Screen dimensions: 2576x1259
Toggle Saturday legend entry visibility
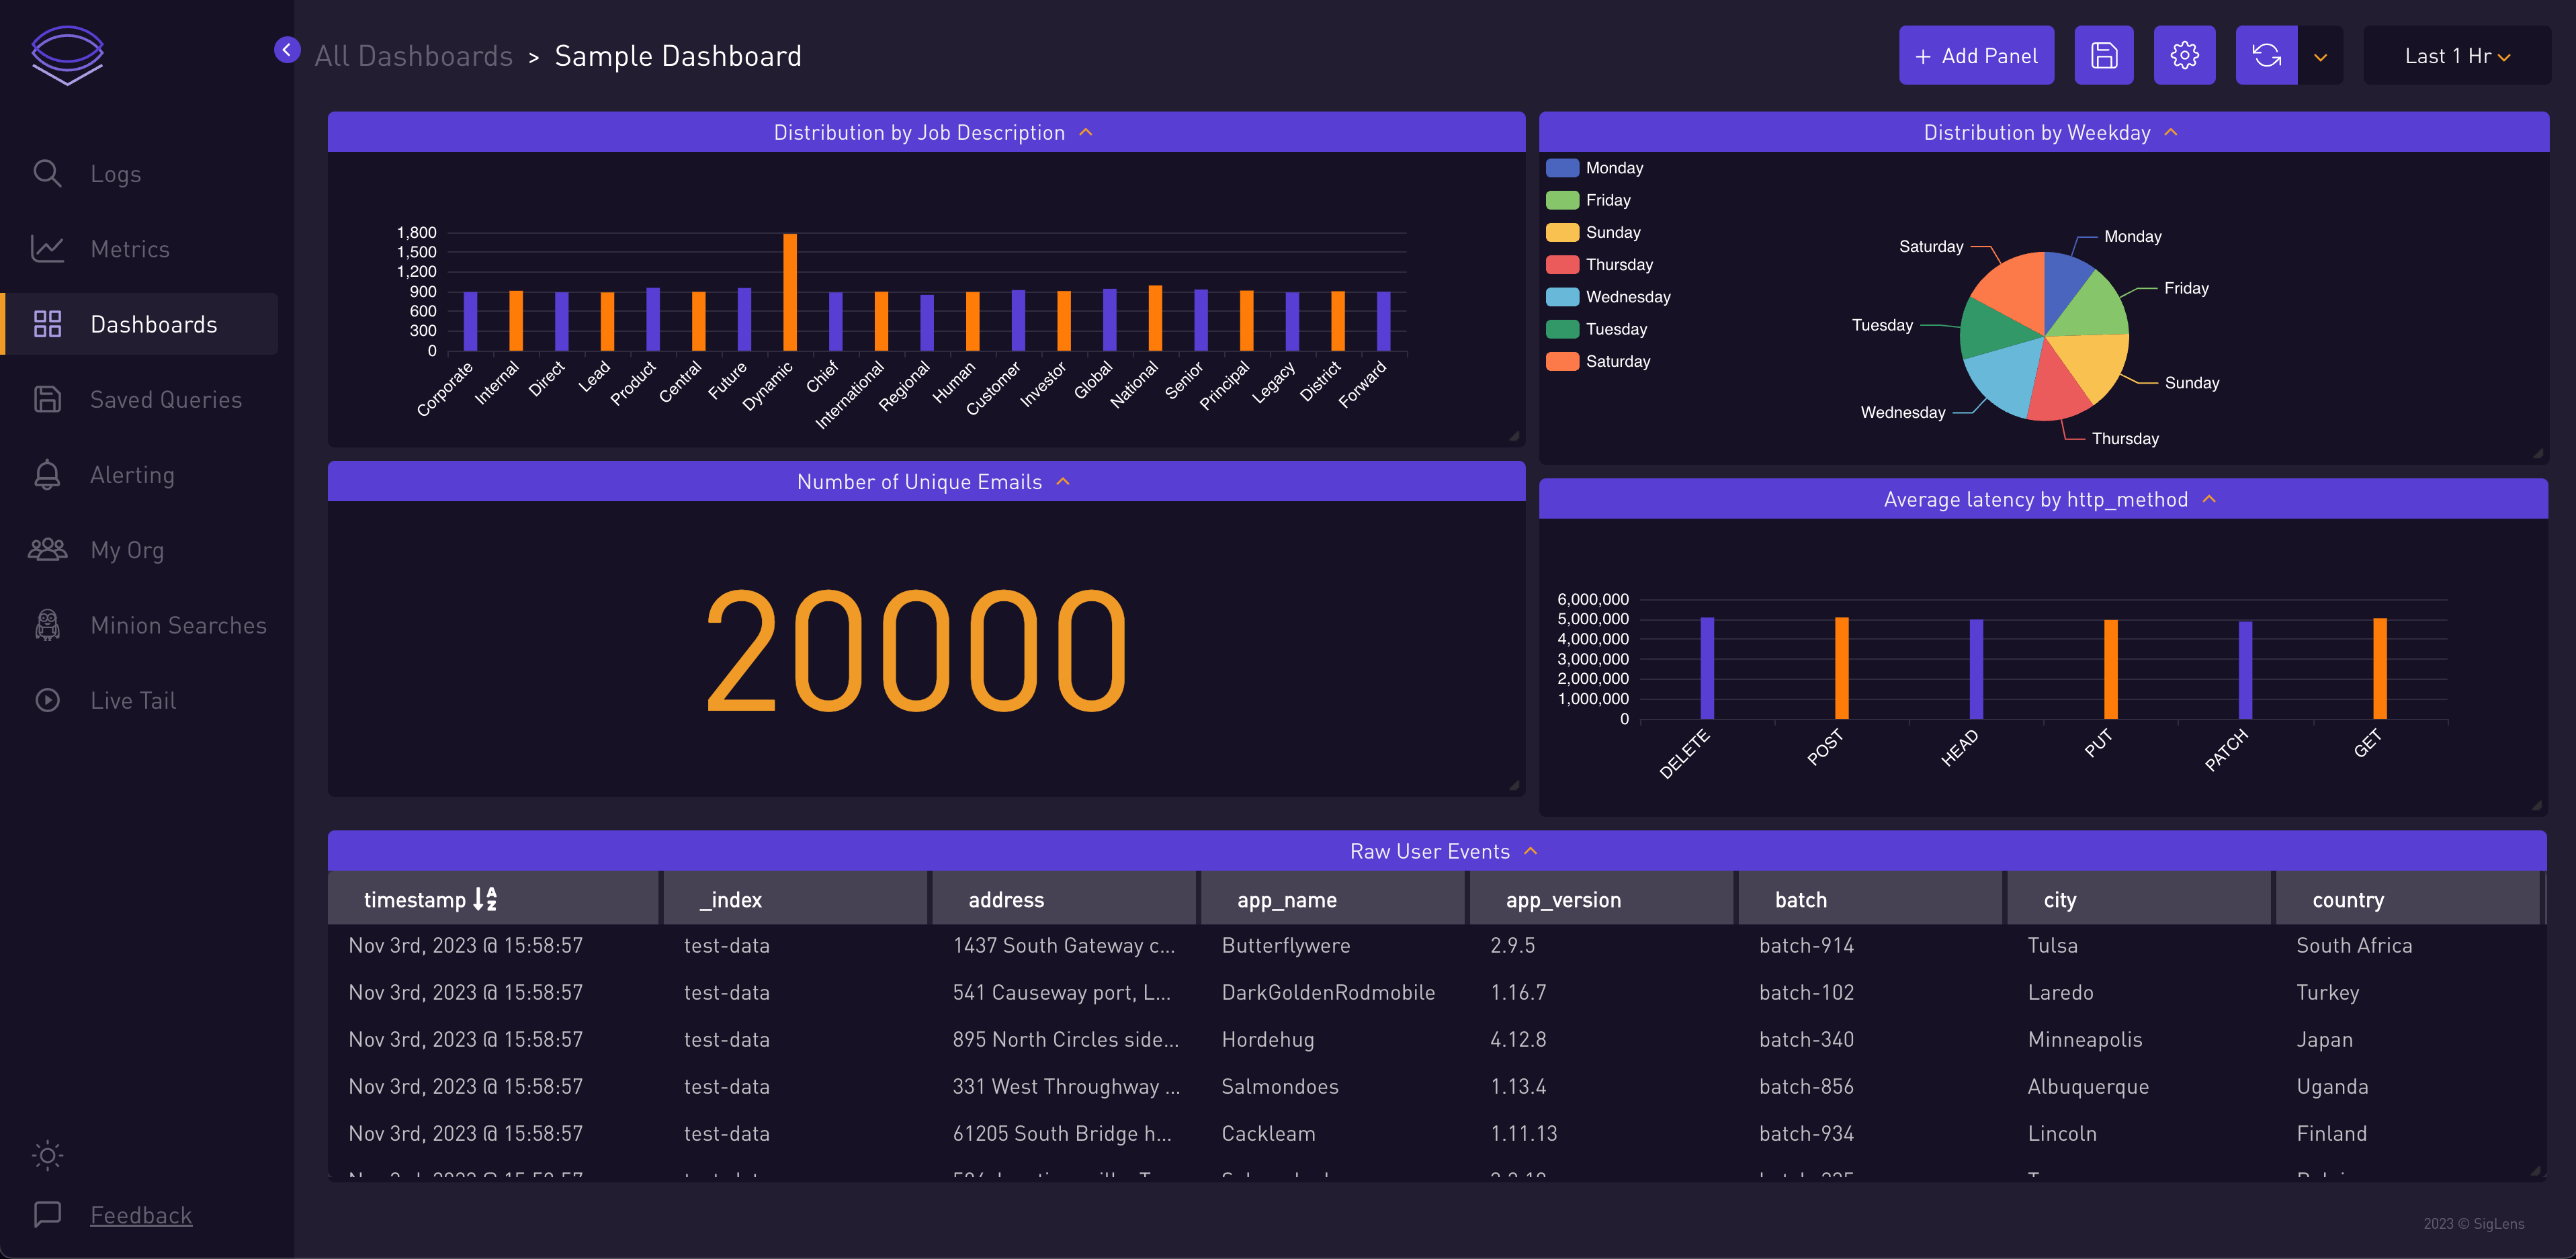1617,361
